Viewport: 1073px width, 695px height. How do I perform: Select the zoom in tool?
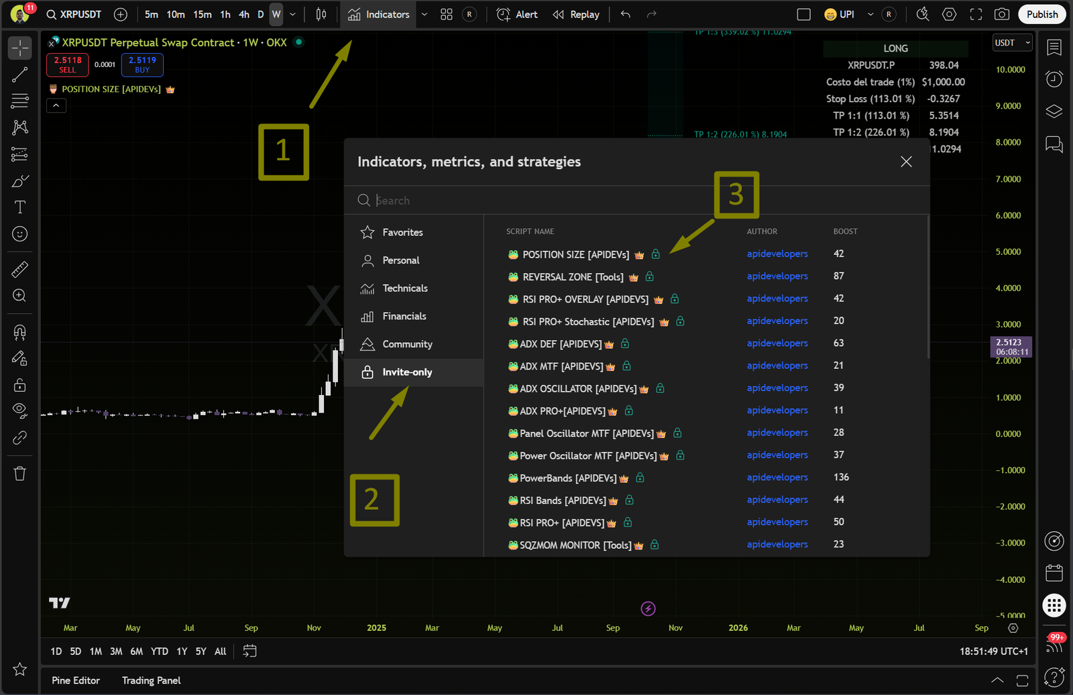(20, 296)
